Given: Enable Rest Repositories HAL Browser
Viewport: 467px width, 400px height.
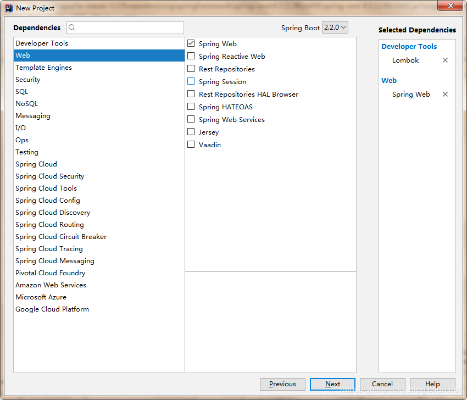Looking at the screenshot, I should [x=191, y=94].
